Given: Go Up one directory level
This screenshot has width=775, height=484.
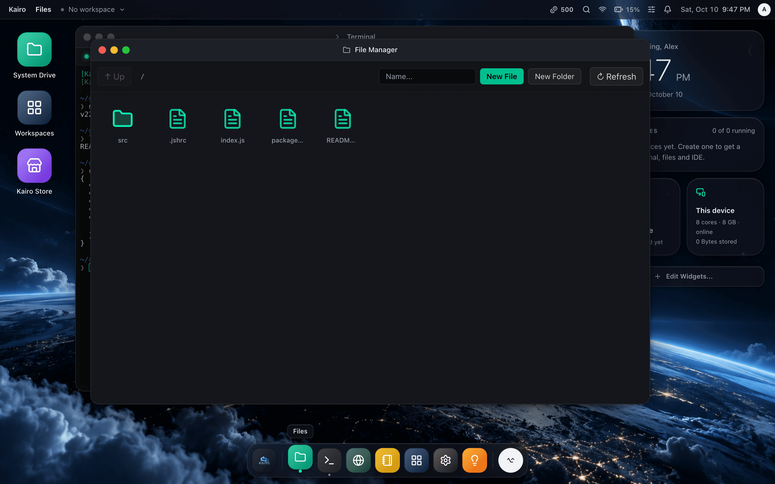Looking at the screenshot, I should point(114,76).
